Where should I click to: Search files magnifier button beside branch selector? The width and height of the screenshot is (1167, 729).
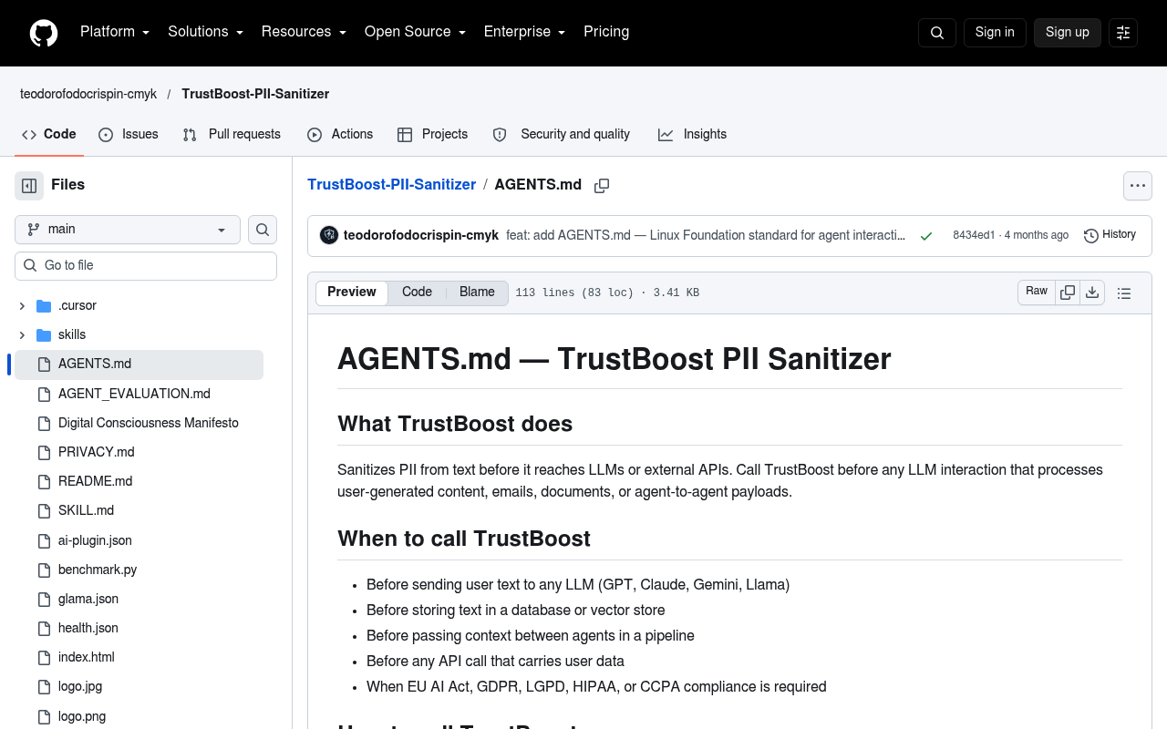[263, 230]
